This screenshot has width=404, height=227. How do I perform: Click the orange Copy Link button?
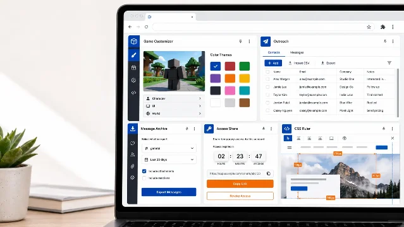click(240, 184)
